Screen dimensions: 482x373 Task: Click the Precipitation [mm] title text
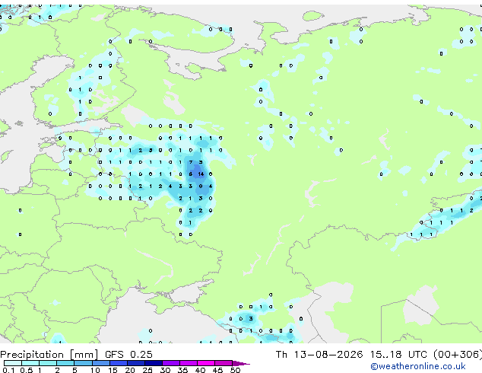[49, 355]
